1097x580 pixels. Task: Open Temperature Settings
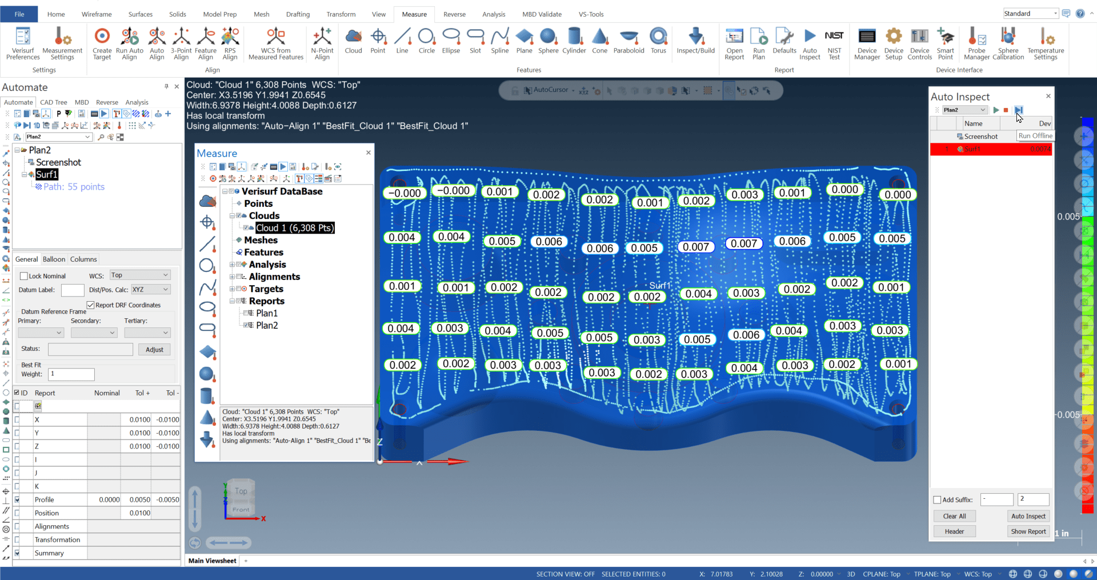point(1046,43)
